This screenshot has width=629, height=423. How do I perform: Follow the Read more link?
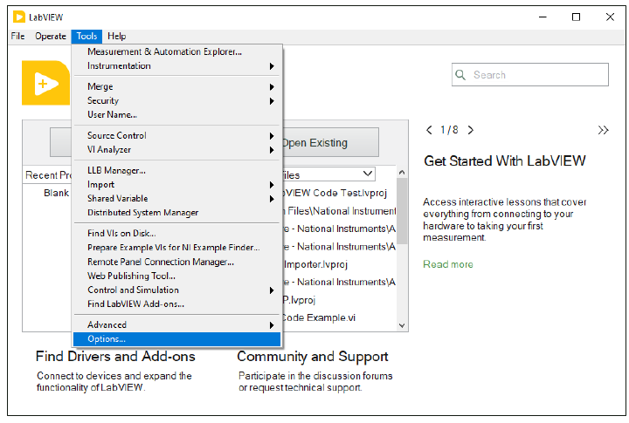(x=448, y=264)
